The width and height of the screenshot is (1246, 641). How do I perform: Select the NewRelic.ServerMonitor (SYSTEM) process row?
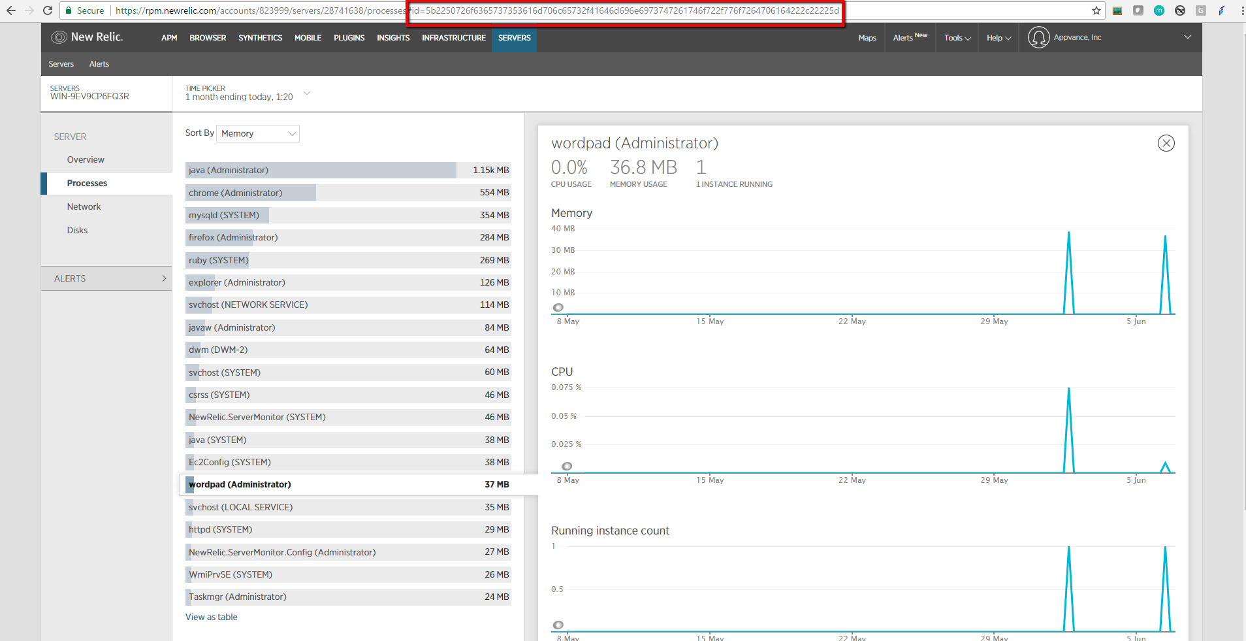tap(348, 417)
